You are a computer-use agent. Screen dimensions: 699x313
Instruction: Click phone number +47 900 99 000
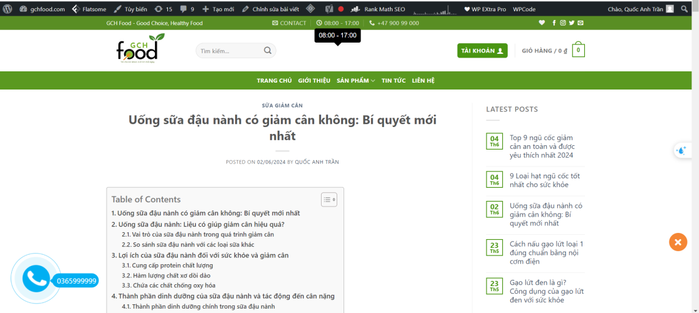click(394, 23)
